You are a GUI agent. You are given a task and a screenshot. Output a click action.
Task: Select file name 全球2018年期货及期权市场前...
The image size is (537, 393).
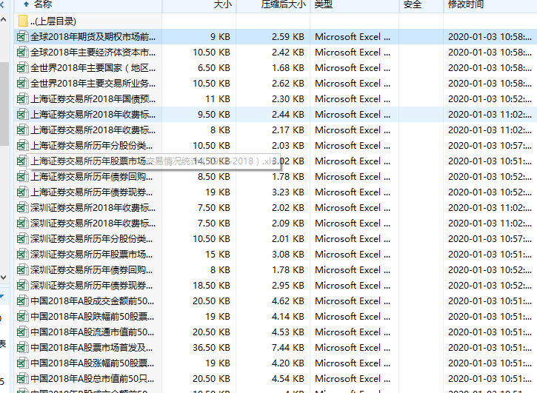tap(93, 36)
